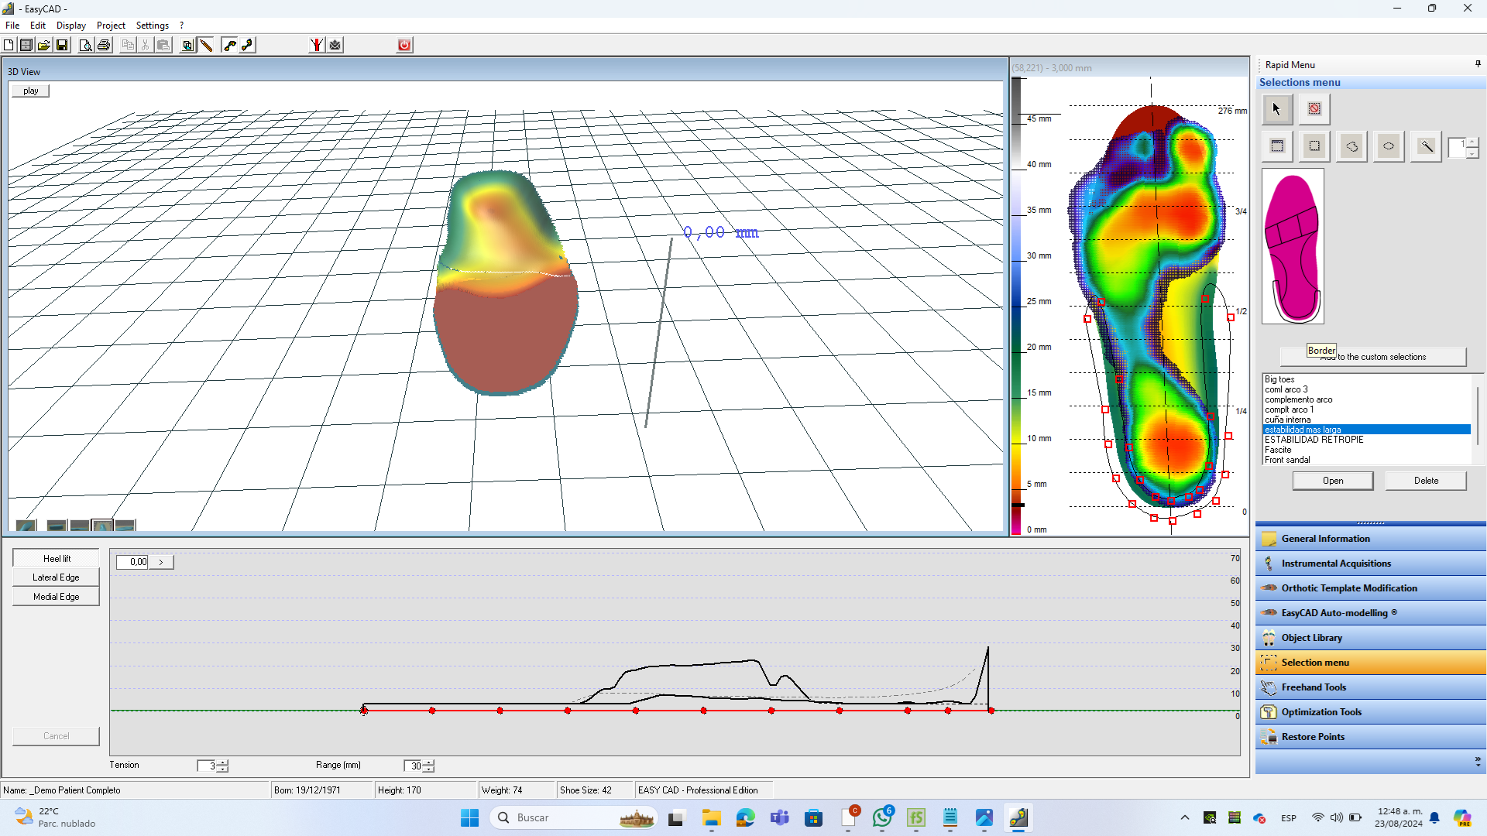This screenshot has height=836, width=1487.
Task: Expand the Freehand Tools section
Action: [x=1314, y=687]
